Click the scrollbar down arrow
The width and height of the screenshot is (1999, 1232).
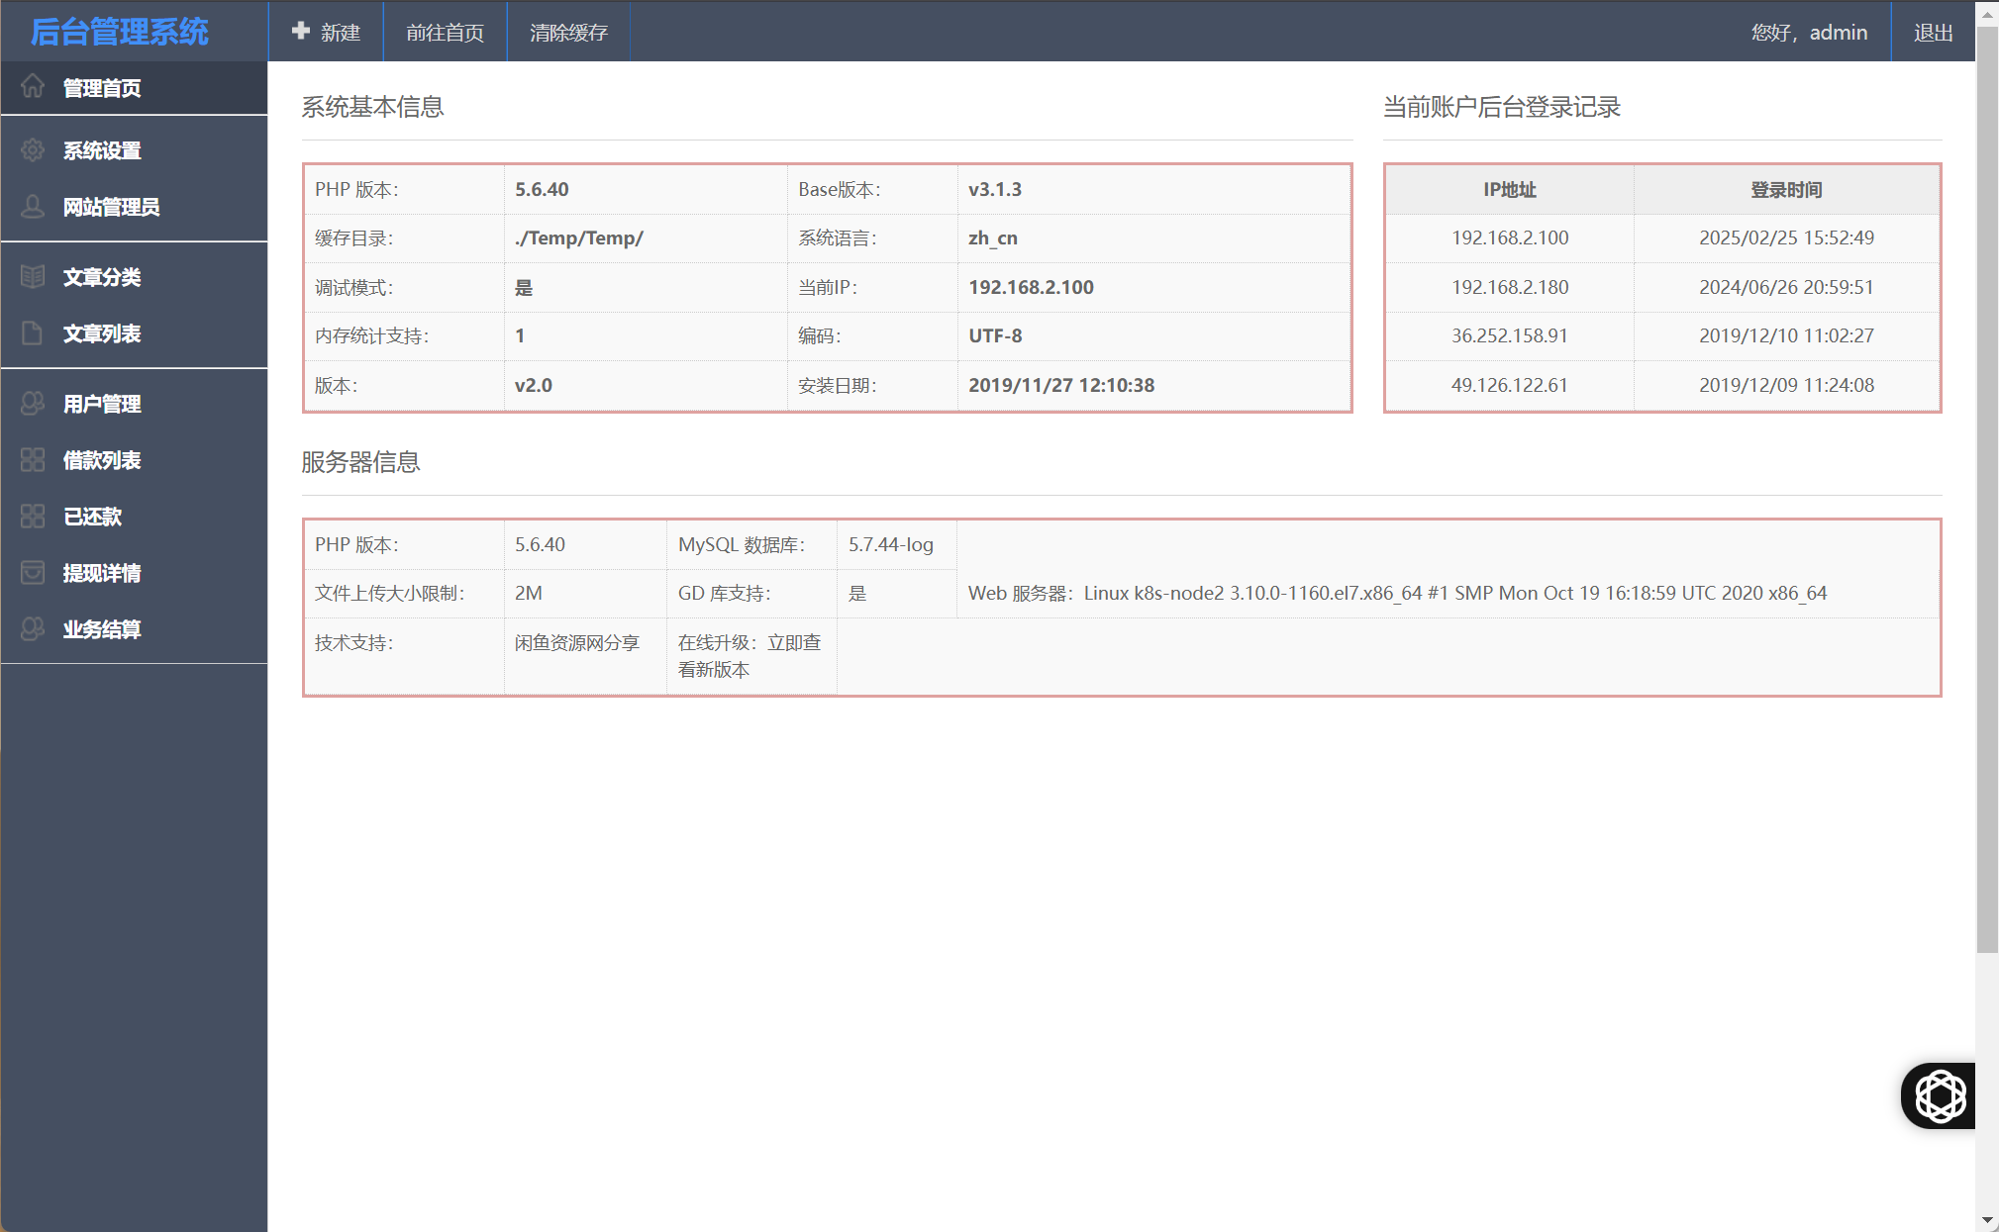1987,1221
